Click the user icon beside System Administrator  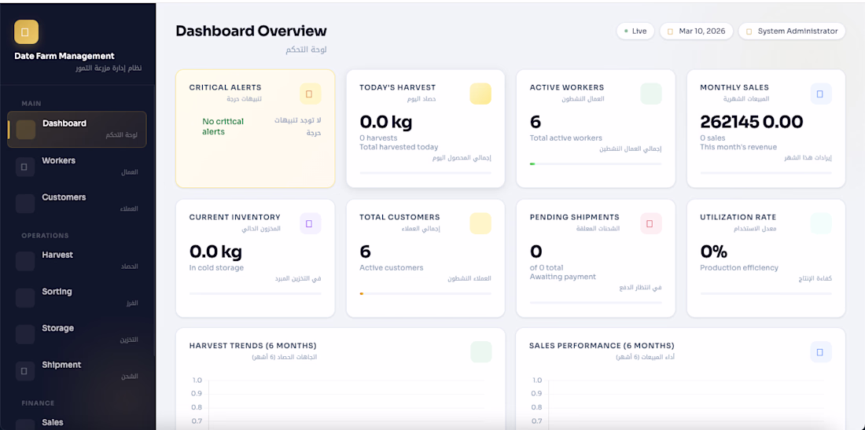[x=749, y=31]
